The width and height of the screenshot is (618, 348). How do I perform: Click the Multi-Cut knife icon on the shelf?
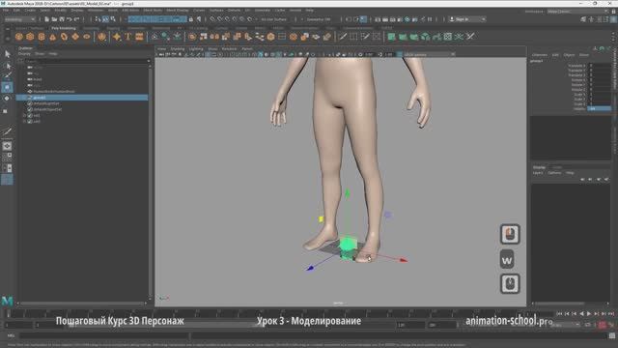(343, 37)
